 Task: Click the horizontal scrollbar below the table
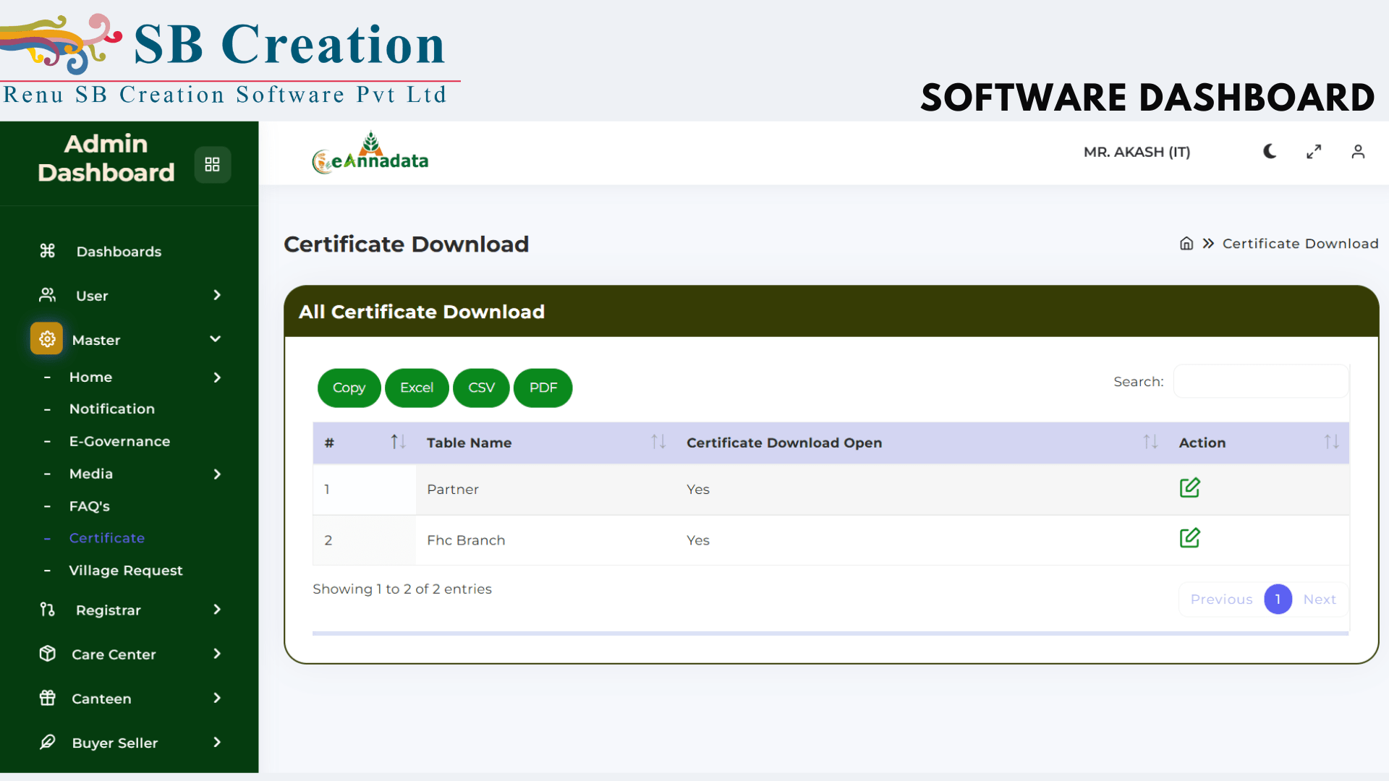pos(831,633)
